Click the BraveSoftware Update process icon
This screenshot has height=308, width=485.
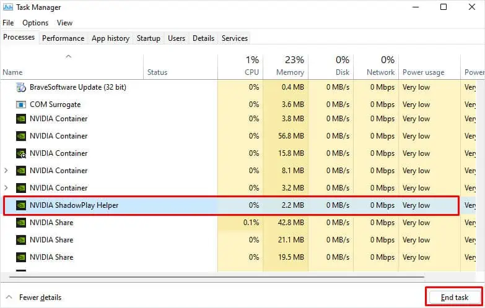(21, 87)
